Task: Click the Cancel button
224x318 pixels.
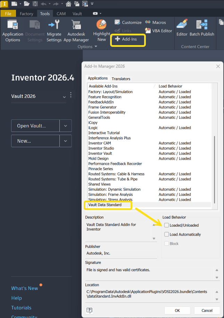Action: [x=207, y=310]
